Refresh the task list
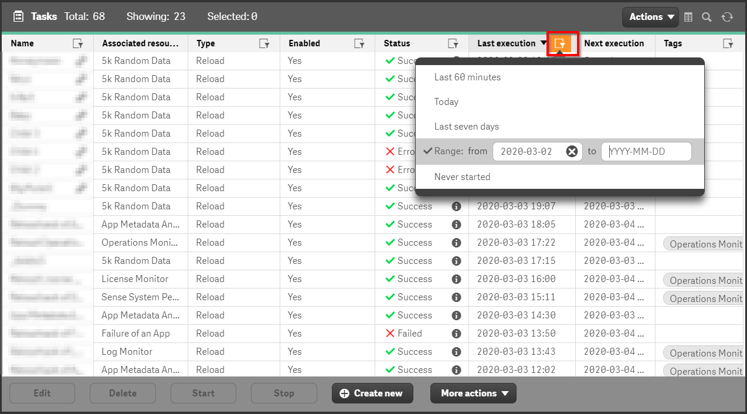The width and height of the screenshot is (747, 414). click(x=727, y=17)
